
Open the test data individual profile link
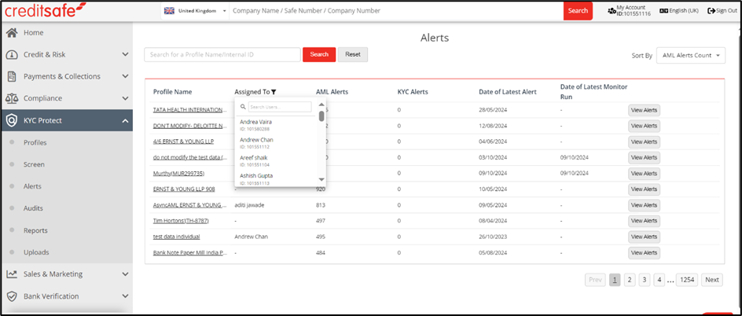click(177, 237)
